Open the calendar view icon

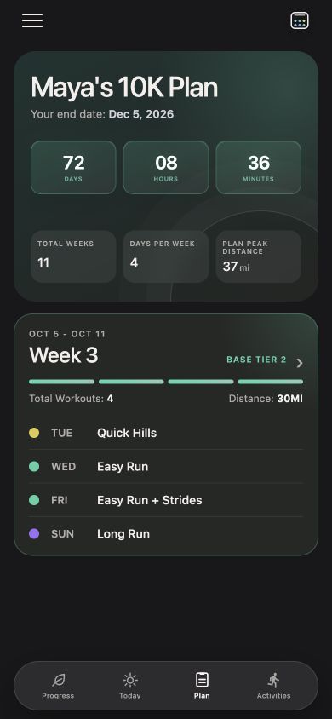pyautogui.click(x=300, y=20)
